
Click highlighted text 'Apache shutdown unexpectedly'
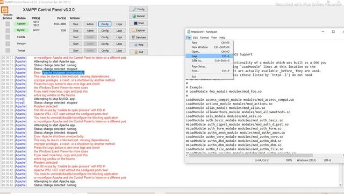(63, 73)
